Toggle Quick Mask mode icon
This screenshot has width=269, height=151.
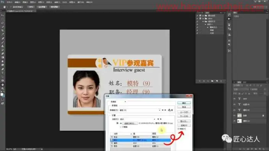pyautogui.click(x=3, y=100)
